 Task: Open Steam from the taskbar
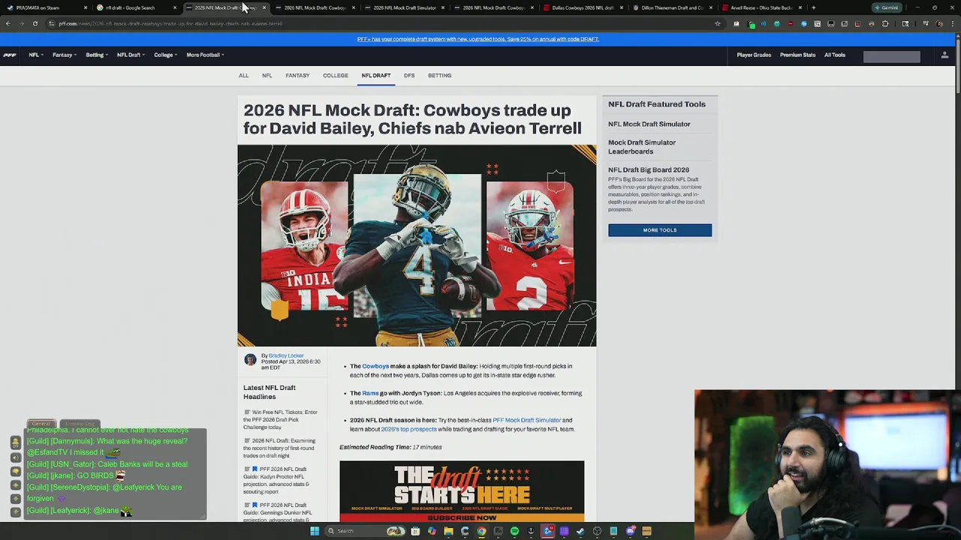580,531
